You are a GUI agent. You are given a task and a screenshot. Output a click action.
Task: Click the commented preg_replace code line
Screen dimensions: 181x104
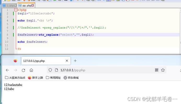pos(62,28)
